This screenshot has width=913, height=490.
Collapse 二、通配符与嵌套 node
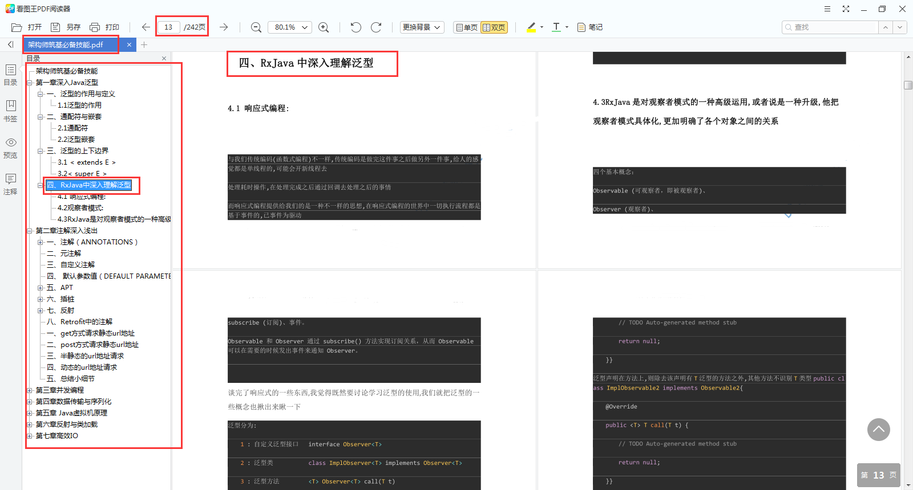pos(41,117)
